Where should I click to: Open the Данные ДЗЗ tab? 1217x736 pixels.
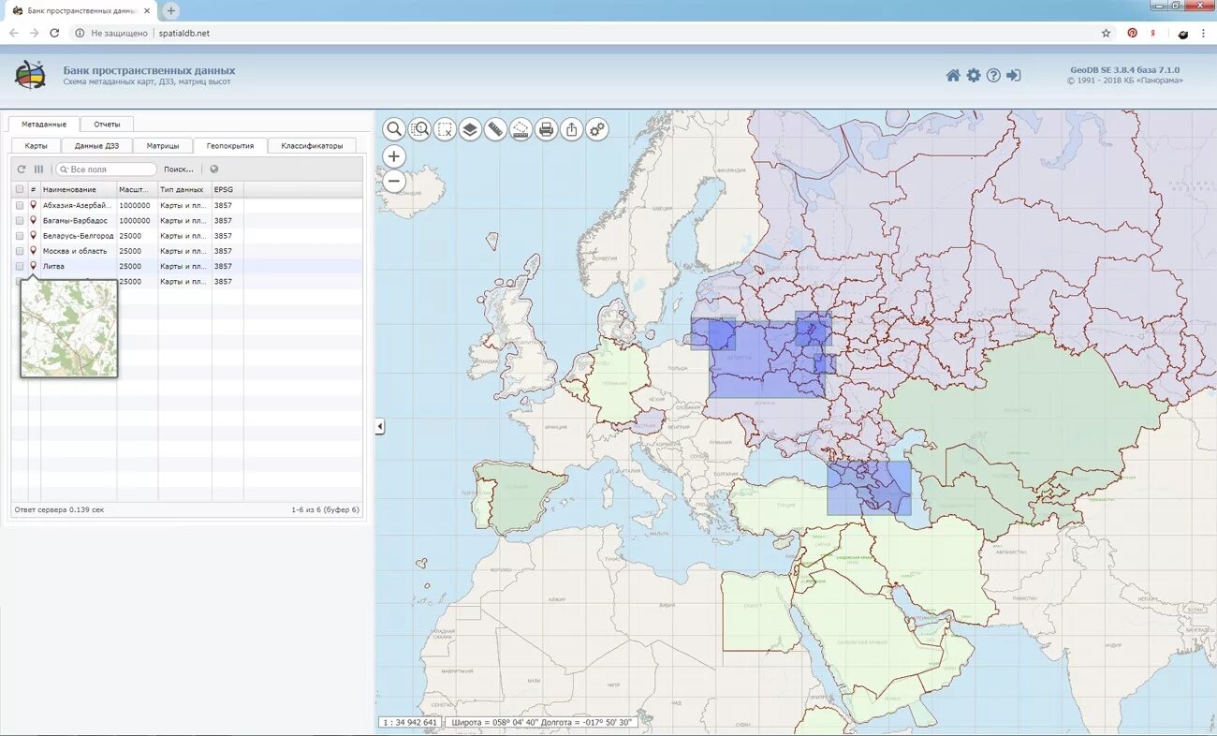[97, 146]
